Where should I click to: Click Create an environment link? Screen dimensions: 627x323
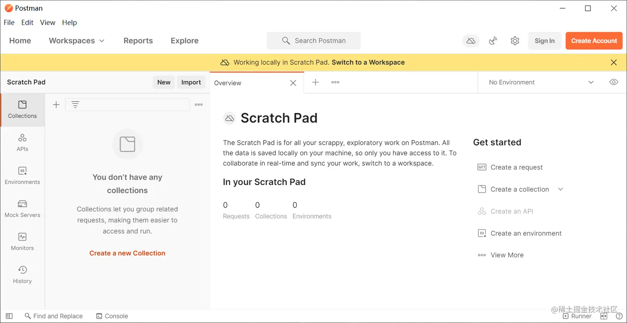click(526, 233)
